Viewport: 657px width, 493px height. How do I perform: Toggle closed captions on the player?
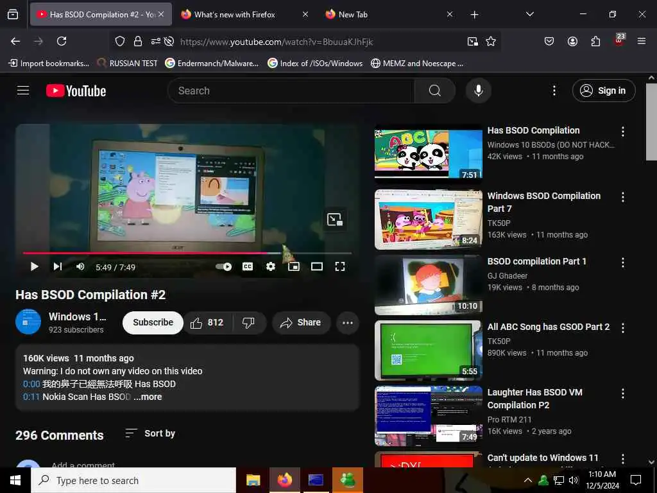tap(248, 266)
